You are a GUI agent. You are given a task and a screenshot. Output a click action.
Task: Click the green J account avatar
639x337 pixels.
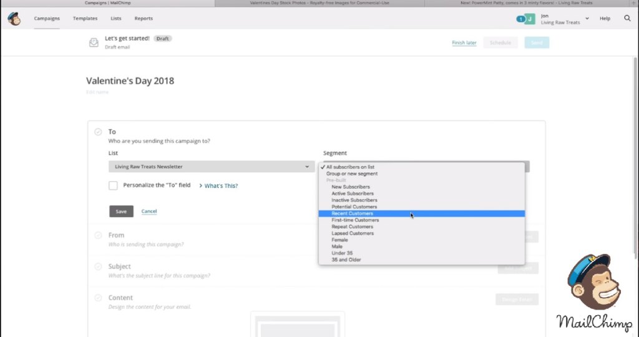(530, 19)
